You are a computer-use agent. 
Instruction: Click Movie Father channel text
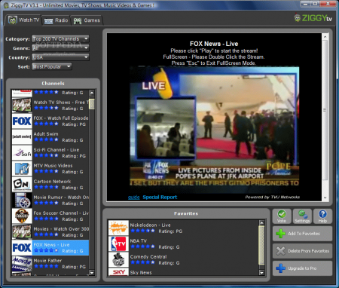click(x=47, y=261)
